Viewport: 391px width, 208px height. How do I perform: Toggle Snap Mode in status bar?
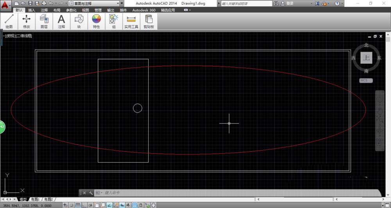(x=72, y=205)
